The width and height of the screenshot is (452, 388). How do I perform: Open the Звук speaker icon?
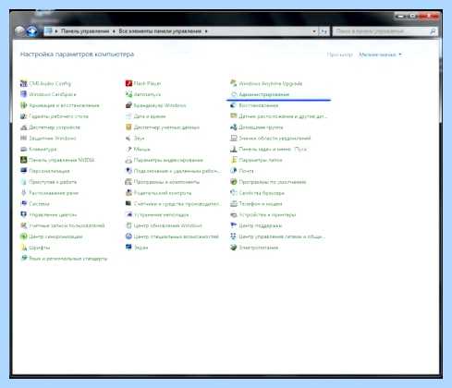coord(128,139)
